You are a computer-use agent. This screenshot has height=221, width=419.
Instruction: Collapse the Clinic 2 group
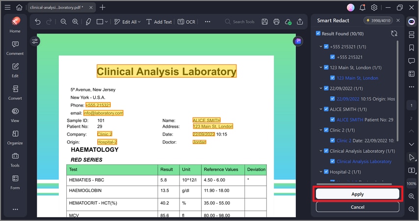(321, 130)
